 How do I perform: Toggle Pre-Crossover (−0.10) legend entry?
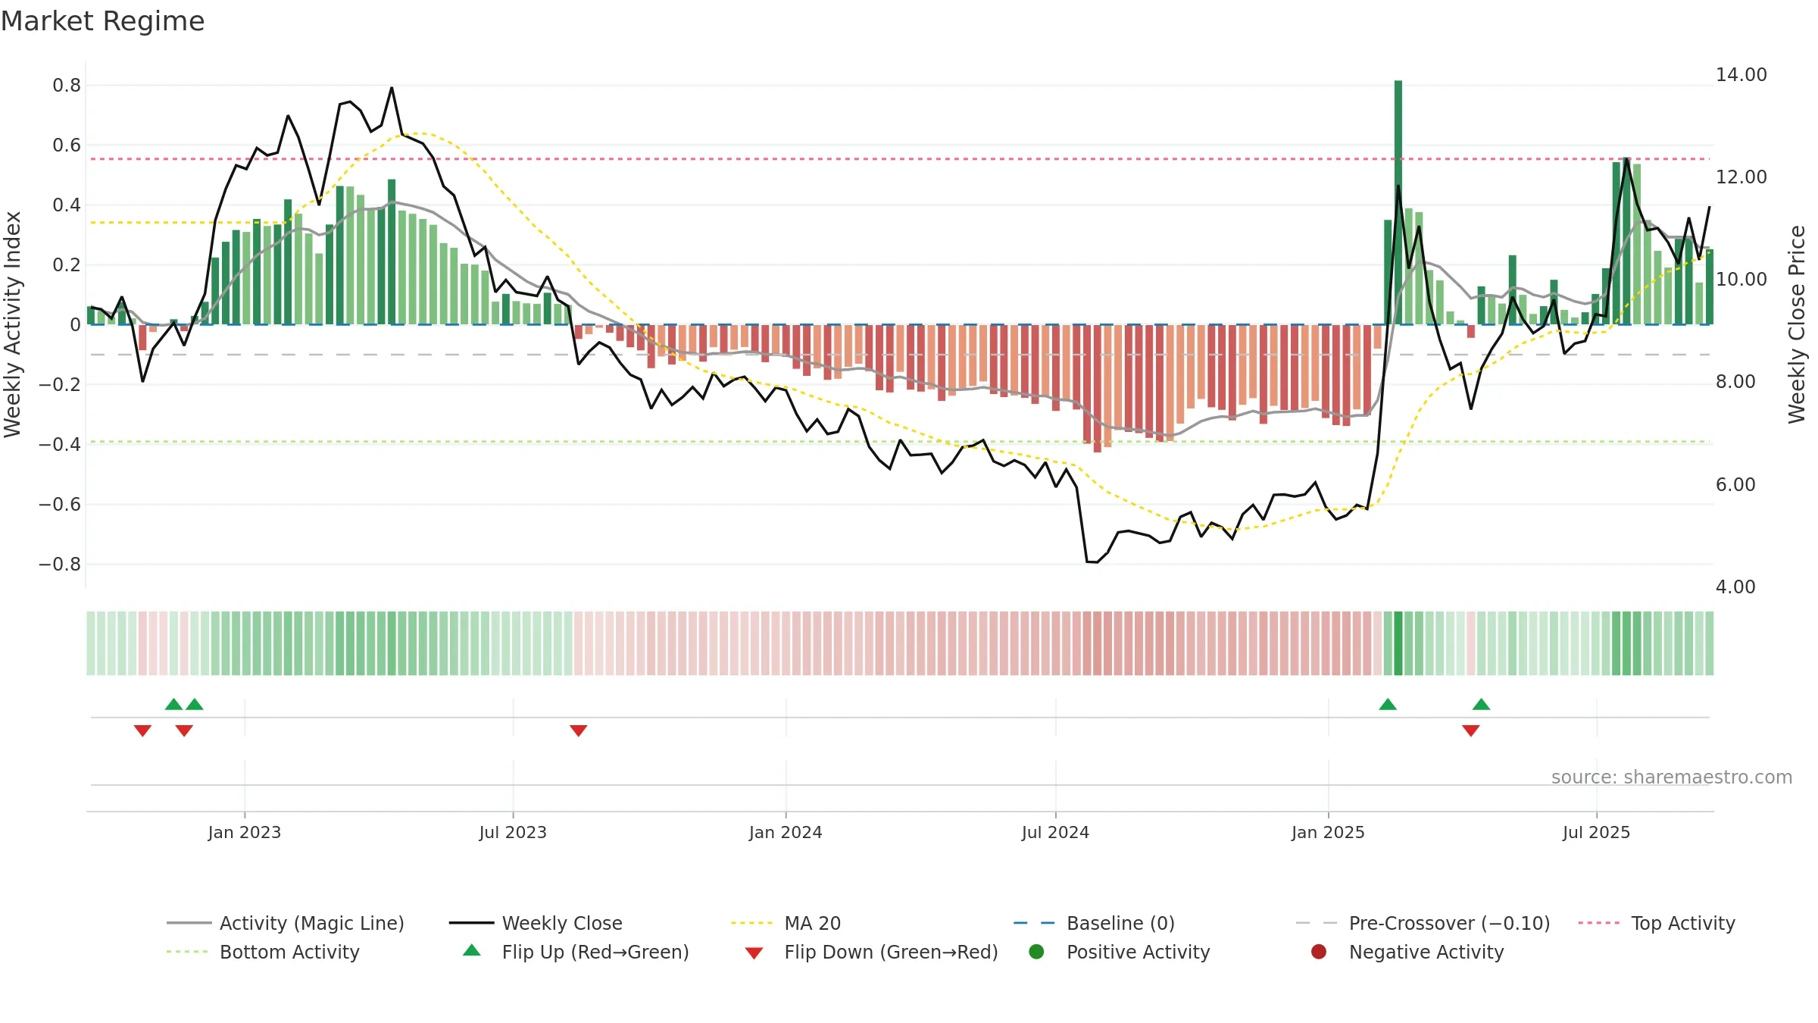pyautogui.click(x=1423, y=923)
